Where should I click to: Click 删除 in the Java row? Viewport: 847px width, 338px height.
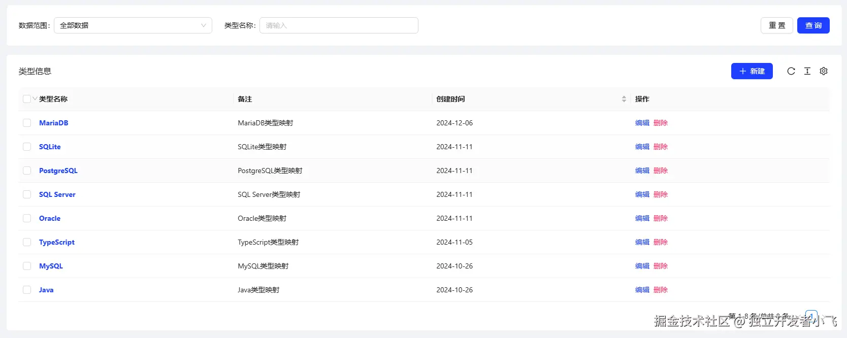pyautogui.click(x=661, y=290)
